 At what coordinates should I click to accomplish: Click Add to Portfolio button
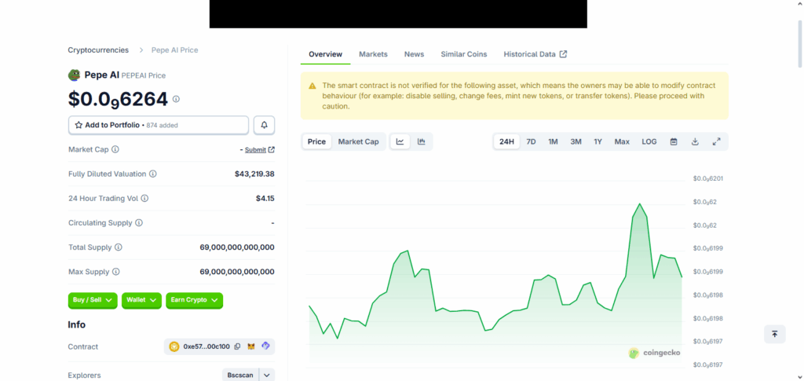[x=159, y=125]
